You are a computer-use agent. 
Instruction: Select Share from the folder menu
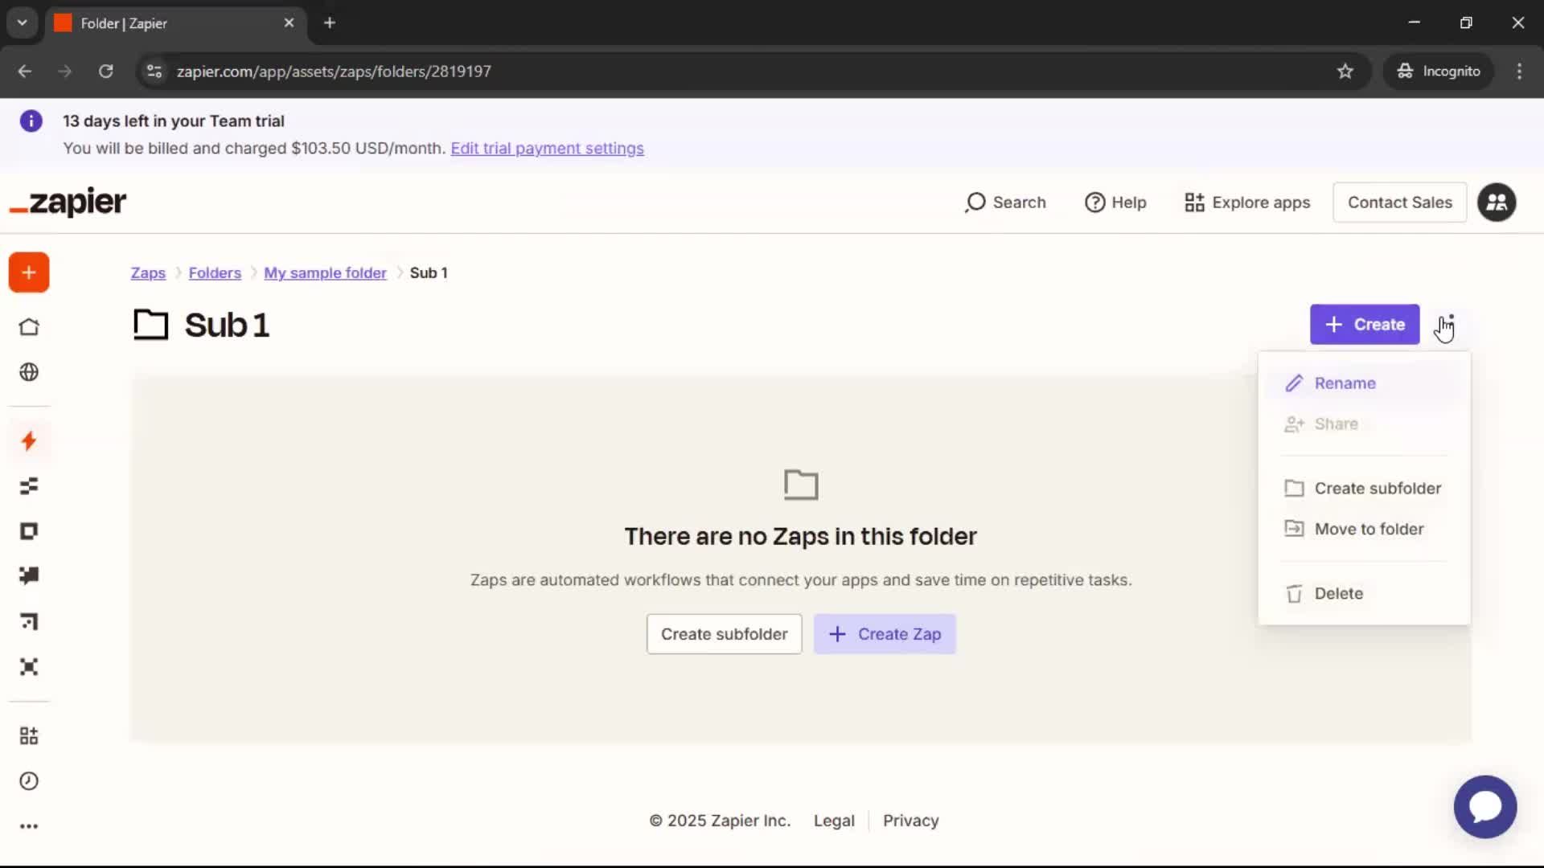pos(1364,424)
